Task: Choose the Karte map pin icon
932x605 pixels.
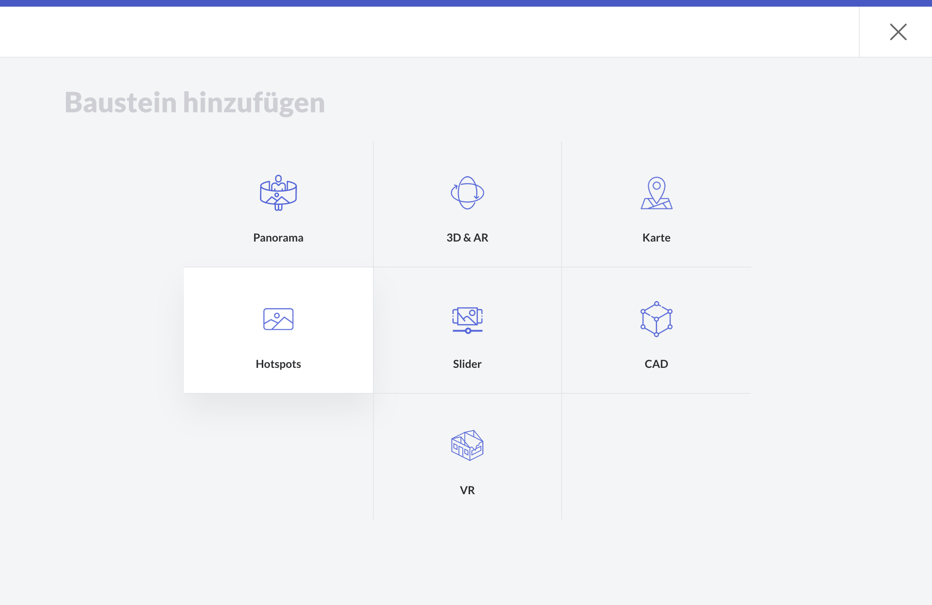Action: tap(656, 193)
